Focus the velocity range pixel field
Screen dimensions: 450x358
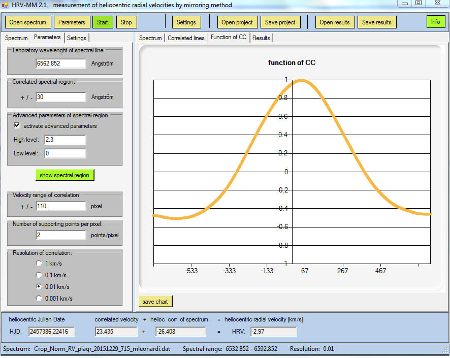pyautogui.click(x=61, y=206)
